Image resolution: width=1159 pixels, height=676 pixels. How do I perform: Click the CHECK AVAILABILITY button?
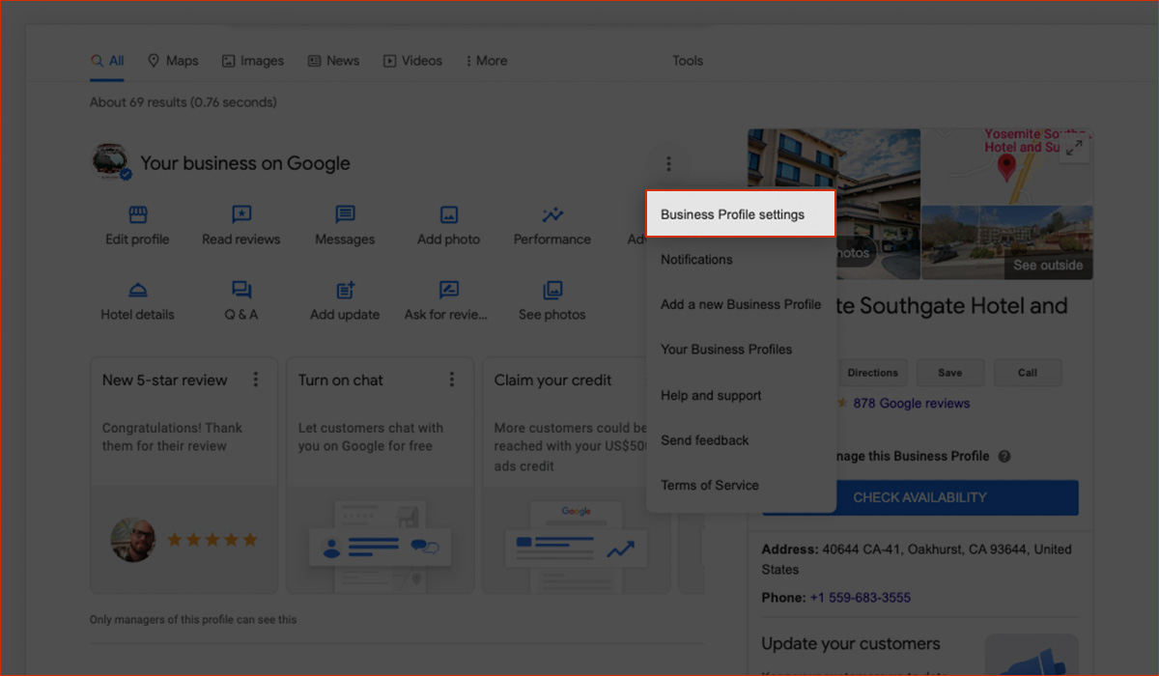[x=919, y=498]
